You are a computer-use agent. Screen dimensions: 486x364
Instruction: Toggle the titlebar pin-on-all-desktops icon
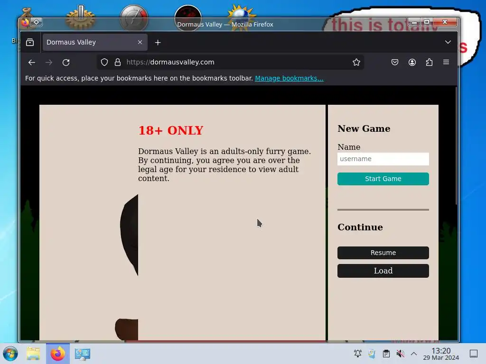tap(36, 22)
